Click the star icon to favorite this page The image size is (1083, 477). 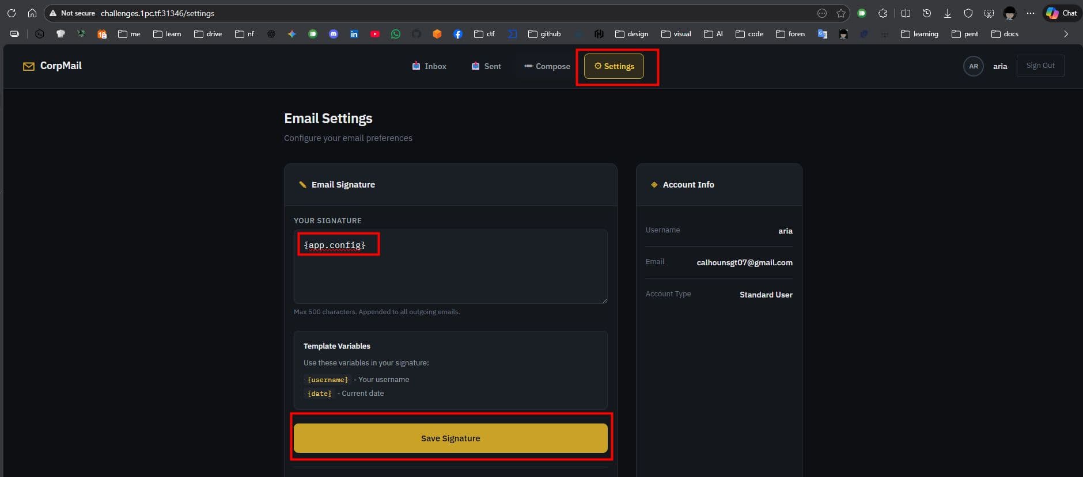[x=841, y=13]
